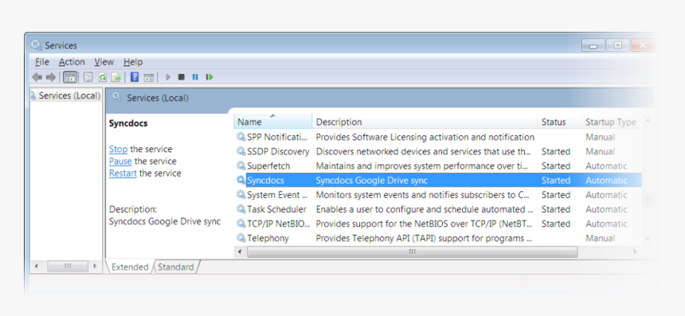Select the Syncdocs service name in list
Viewport: 685px width, 316px height.
pyautogui.click(x=265, y=180)
